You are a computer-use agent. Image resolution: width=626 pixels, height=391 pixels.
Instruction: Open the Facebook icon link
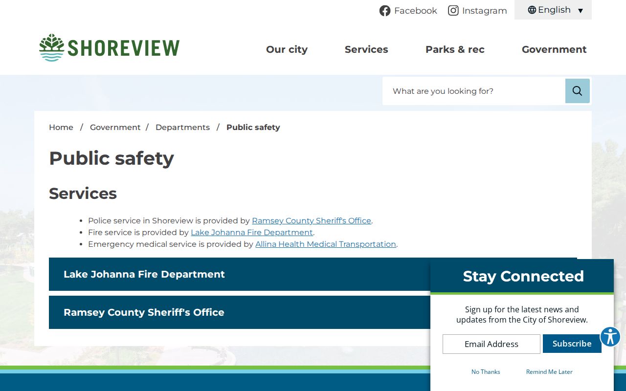[x=385, y=11]
